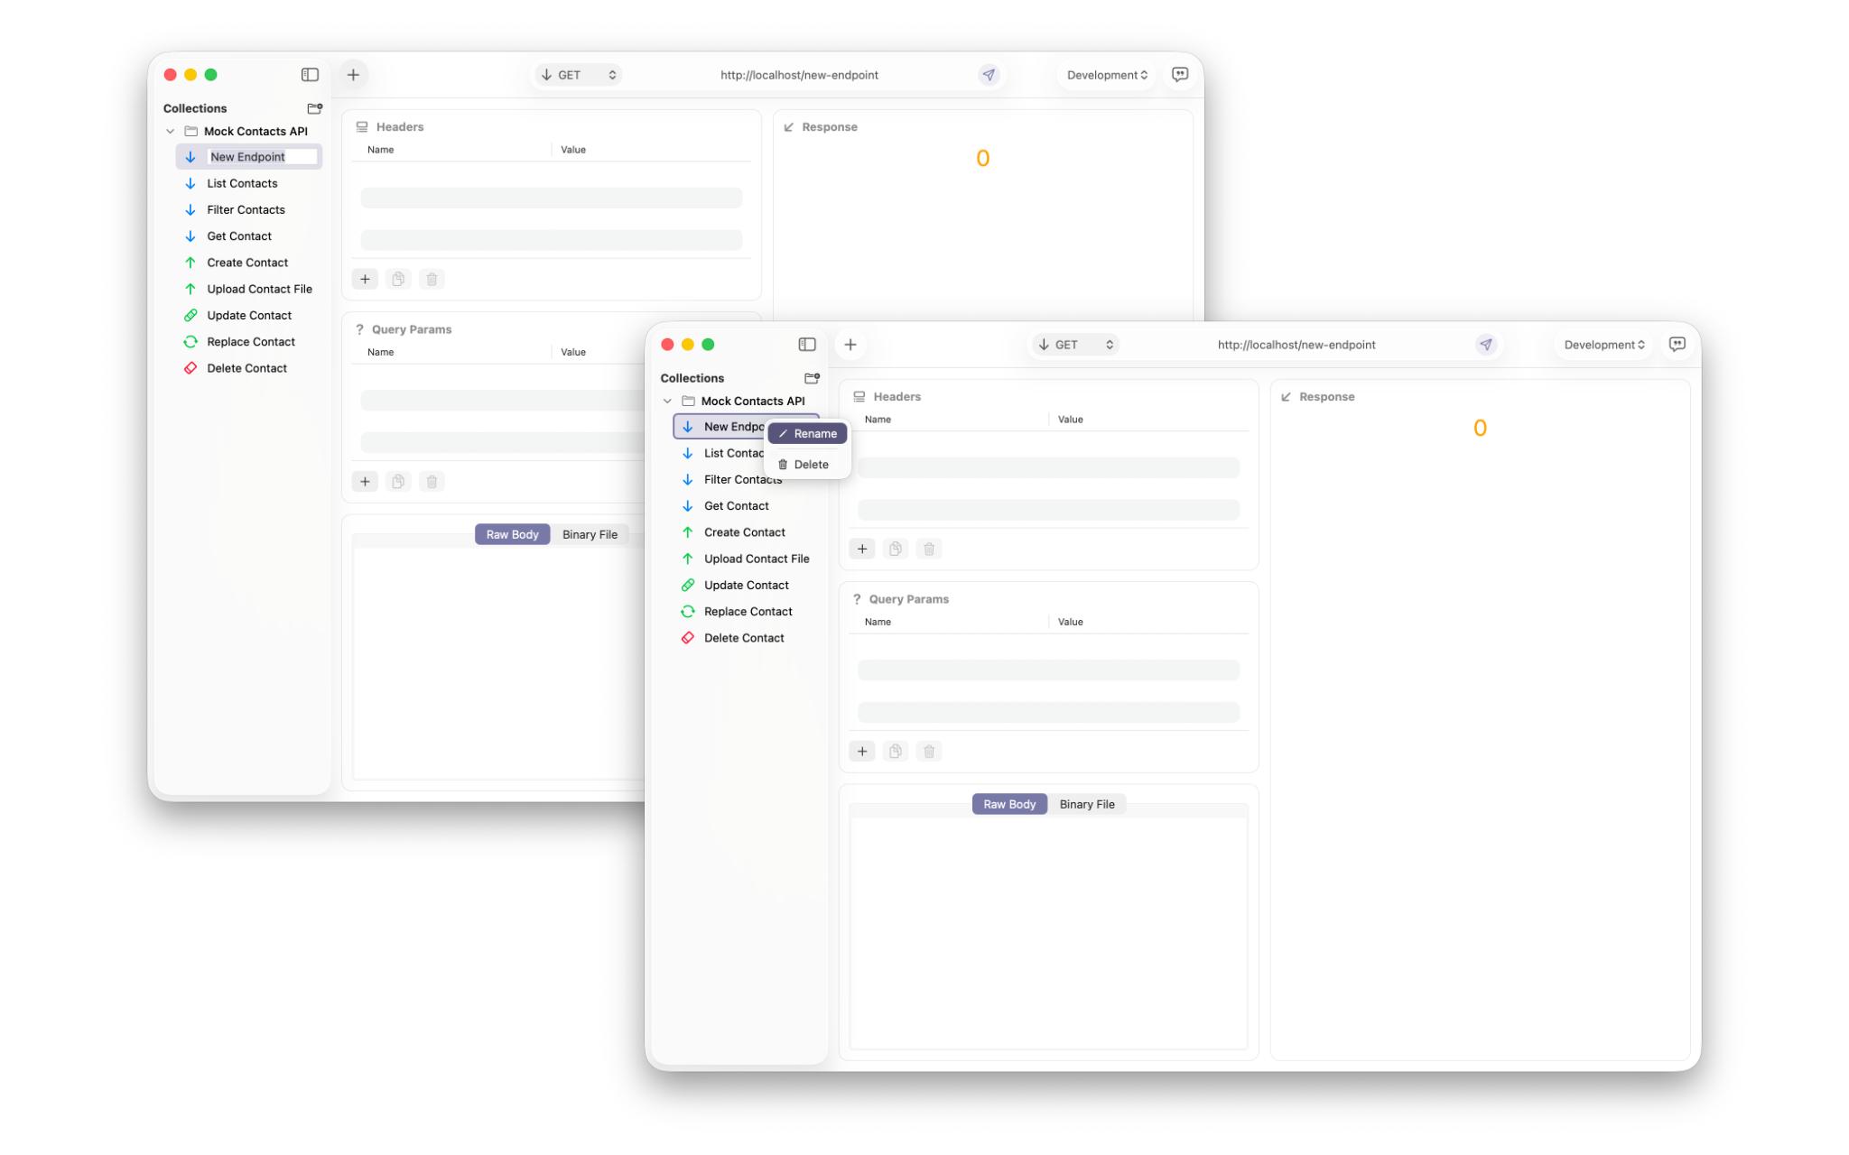Send request with paper plane icon in back window

(990, 75)
